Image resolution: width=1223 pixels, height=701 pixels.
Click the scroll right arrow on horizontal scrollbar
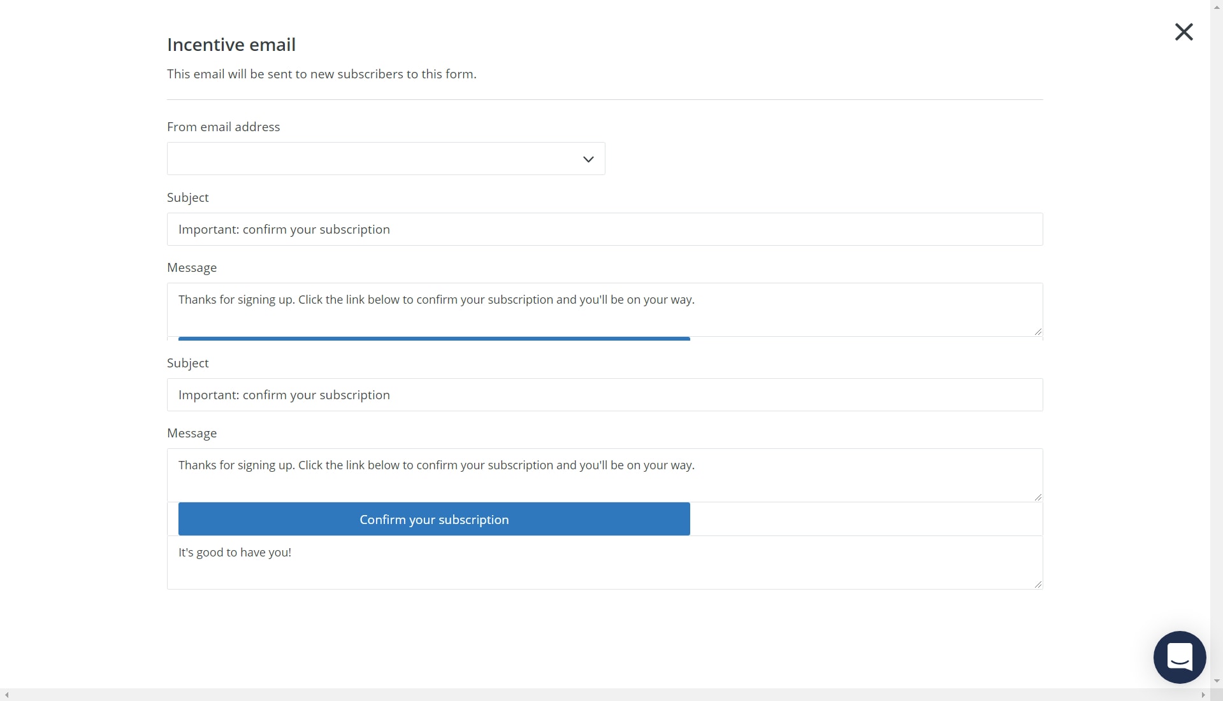(1203, 695)
